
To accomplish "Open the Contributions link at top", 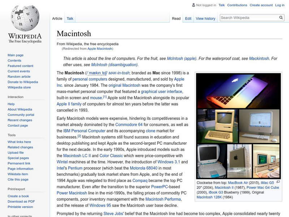I will point(237,5).
